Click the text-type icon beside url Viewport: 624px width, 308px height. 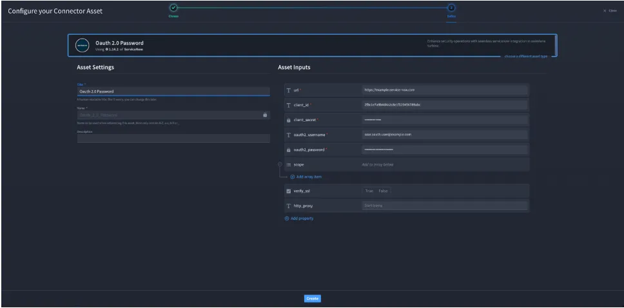coord(289,90)
